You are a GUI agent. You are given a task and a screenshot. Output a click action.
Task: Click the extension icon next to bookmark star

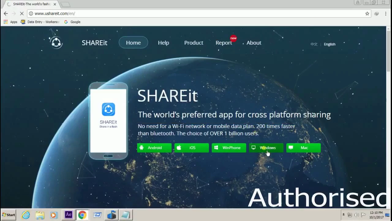point(377,14)
